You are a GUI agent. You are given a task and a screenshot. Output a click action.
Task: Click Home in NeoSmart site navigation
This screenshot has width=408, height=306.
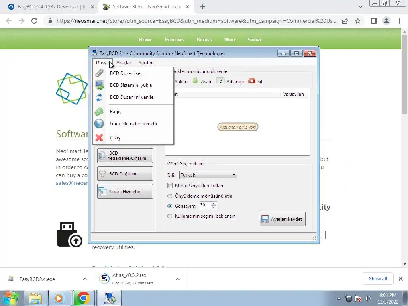145,40
